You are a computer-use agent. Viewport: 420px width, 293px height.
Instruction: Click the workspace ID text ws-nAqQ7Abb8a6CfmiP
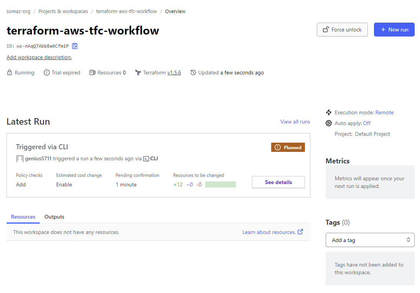43,46
